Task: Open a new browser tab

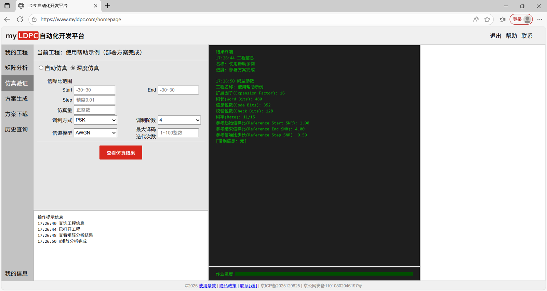Action: (108, 6)
